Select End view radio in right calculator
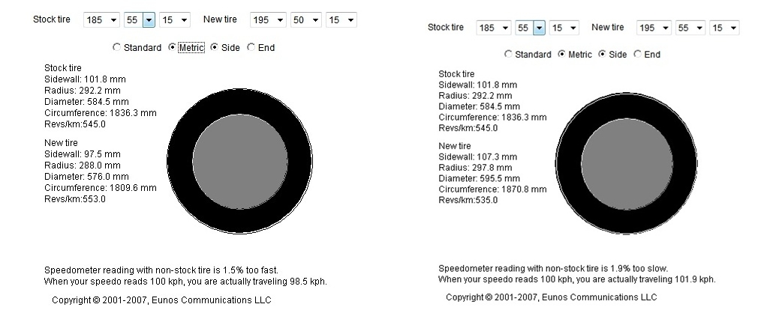Viewport: 770px width, 319px height. pos(637,54)
